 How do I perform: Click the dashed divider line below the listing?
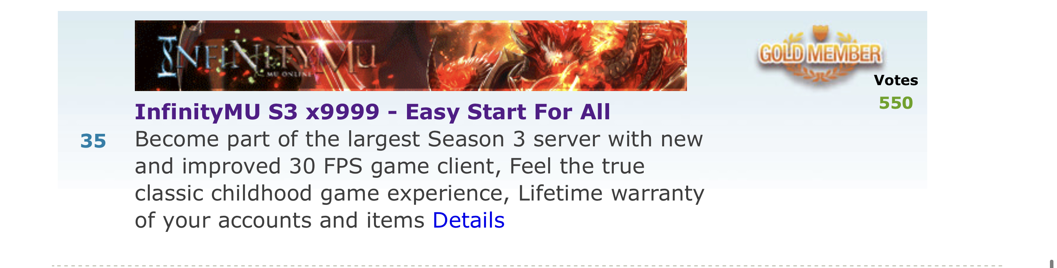(527, 266)
